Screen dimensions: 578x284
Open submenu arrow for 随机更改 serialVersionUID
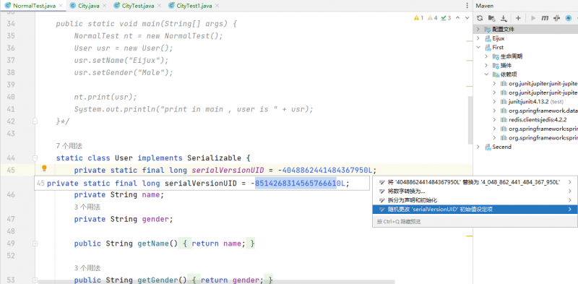(x=570, y=209)
